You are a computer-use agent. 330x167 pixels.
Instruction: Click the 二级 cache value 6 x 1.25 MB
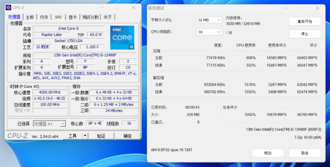(114, 105)
